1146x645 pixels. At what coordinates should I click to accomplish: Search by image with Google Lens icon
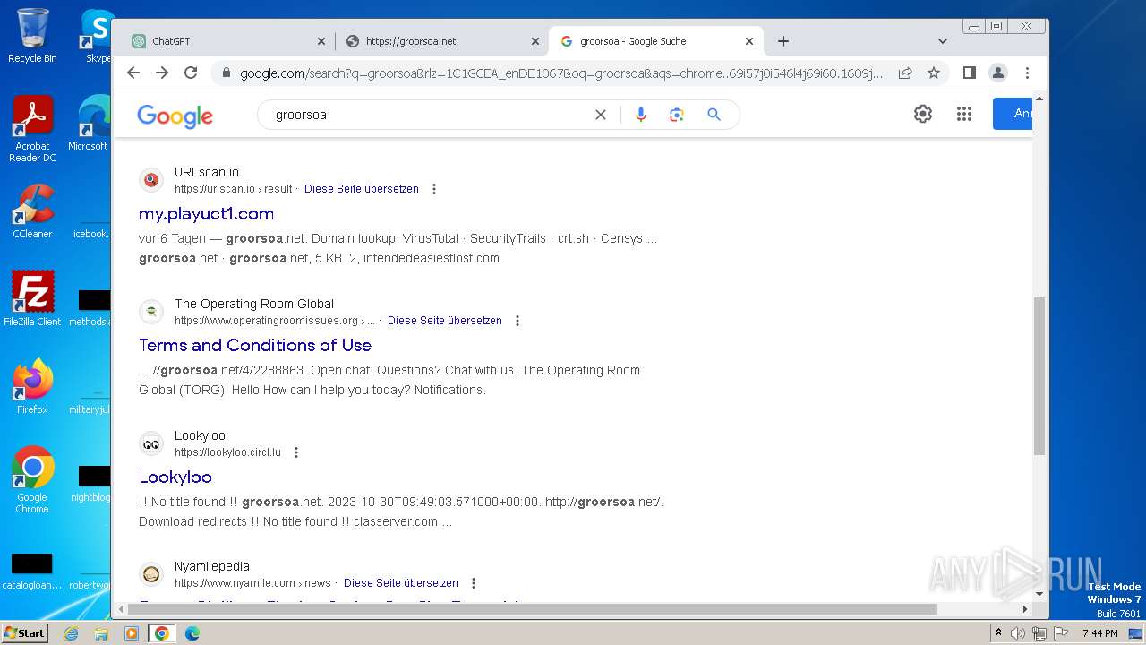676,115
